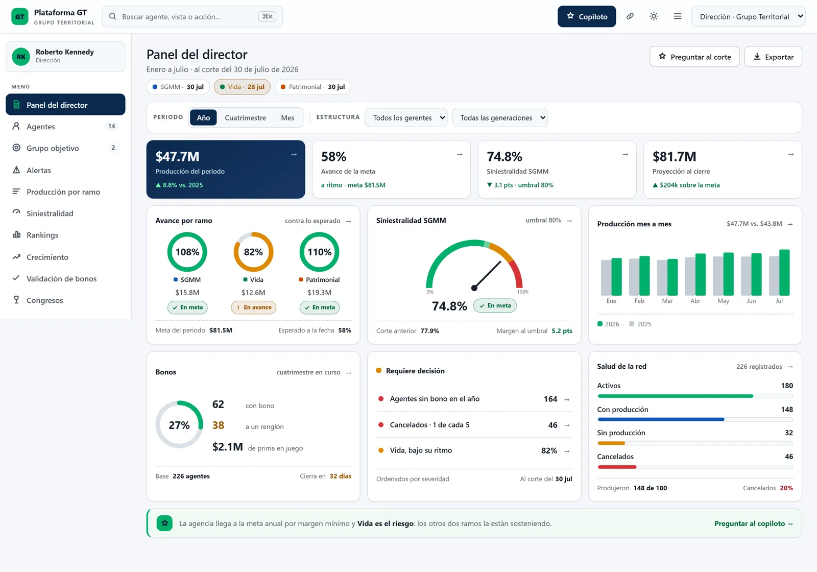Click the Preguntar al corte button

[x=694, y=57]
